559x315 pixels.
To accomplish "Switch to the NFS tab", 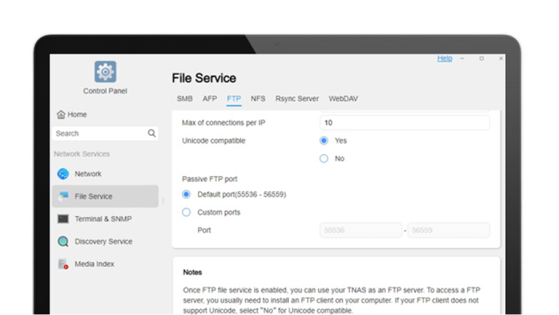I will [258, 99].
